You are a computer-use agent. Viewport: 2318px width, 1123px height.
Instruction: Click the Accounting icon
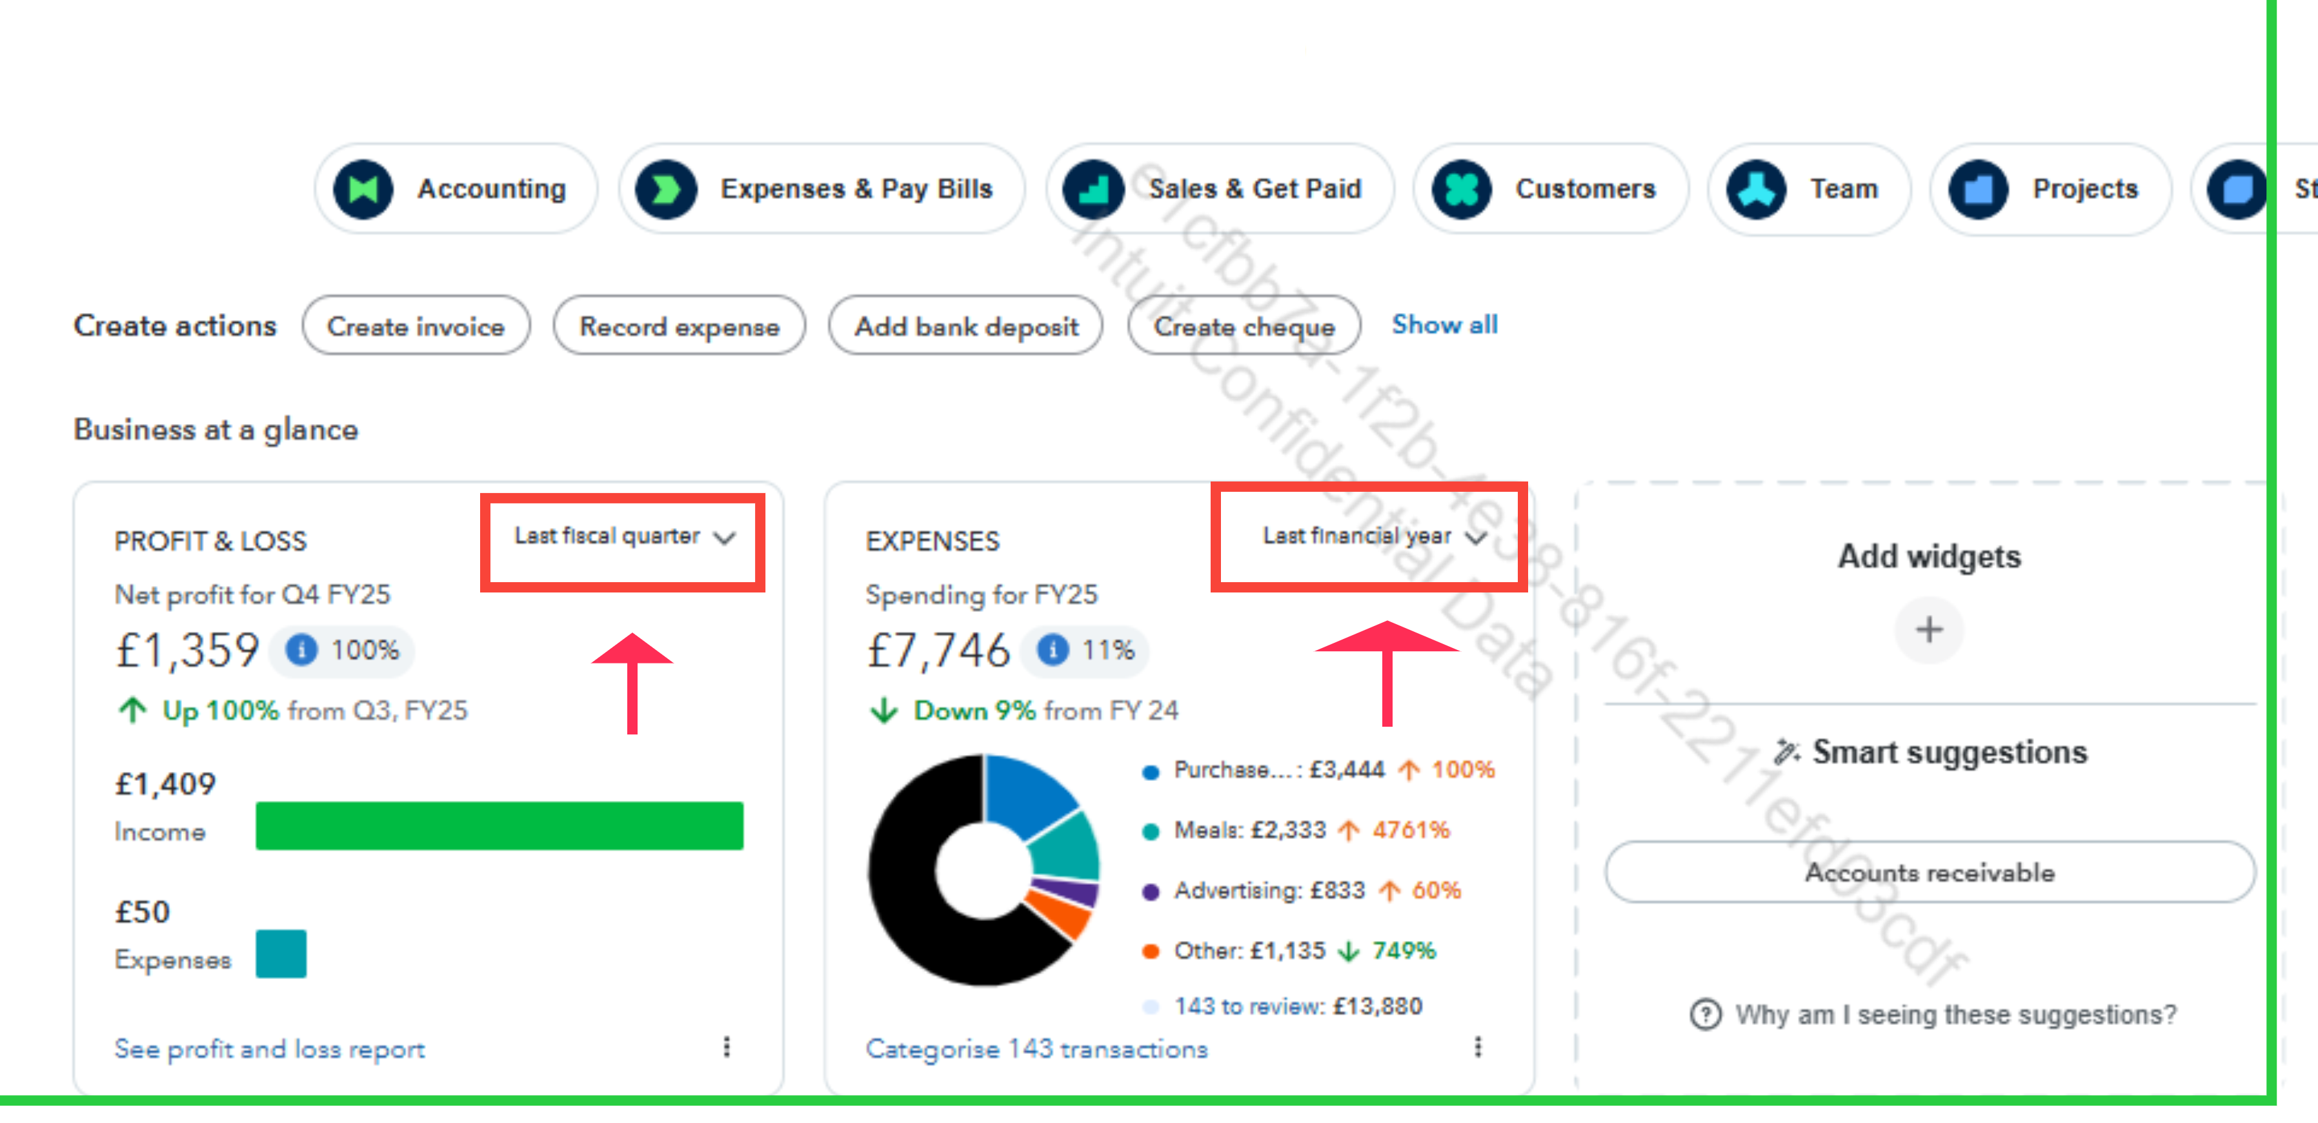pyautogui.click(x=363, y=189)
